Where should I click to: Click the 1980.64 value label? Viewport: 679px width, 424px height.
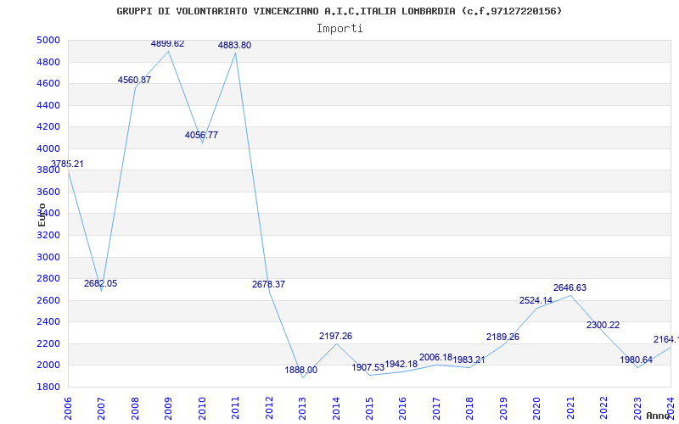[x=636, y=360]
